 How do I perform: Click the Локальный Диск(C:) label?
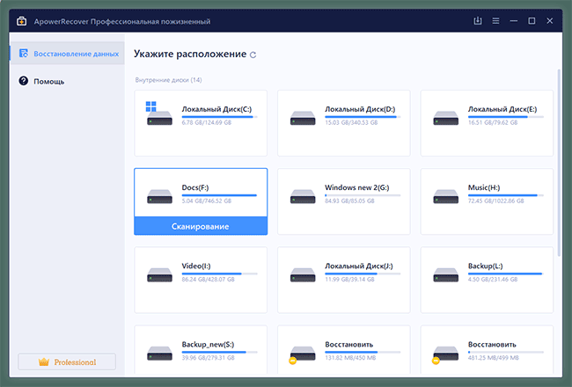click(216, 109)
